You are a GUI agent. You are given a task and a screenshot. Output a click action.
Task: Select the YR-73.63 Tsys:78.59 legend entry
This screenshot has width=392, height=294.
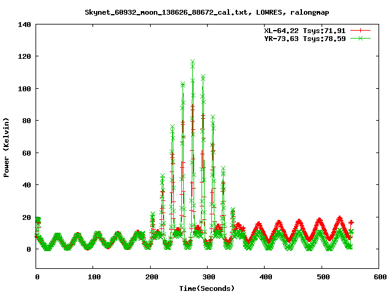pos(305,39)
